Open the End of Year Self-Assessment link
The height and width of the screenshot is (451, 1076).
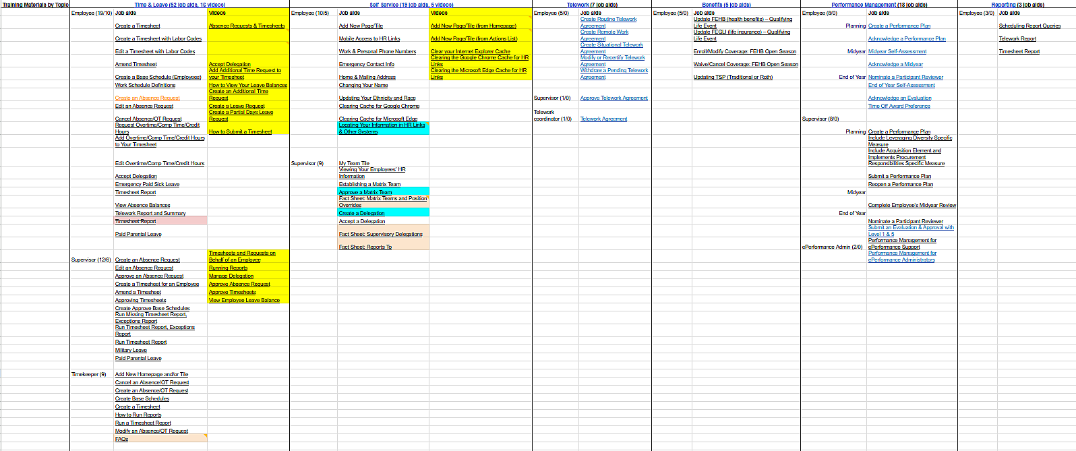coord(901,86)
